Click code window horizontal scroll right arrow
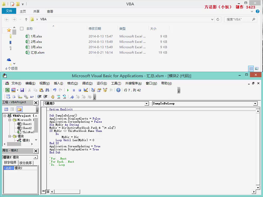This screenshot has width=263, height=197. pyautogui.click(x=254, y=191)
